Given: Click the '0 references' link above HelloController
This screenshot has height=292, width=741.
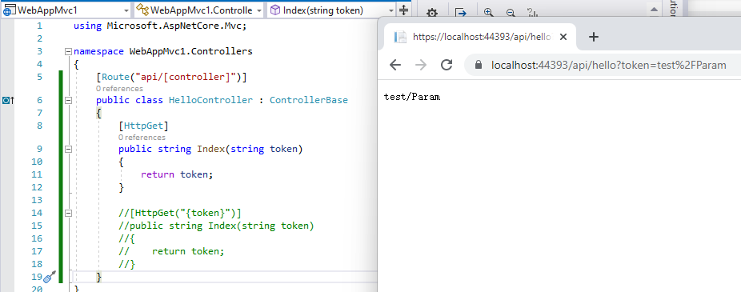Looking at the screenshot, I should point(119,88).
